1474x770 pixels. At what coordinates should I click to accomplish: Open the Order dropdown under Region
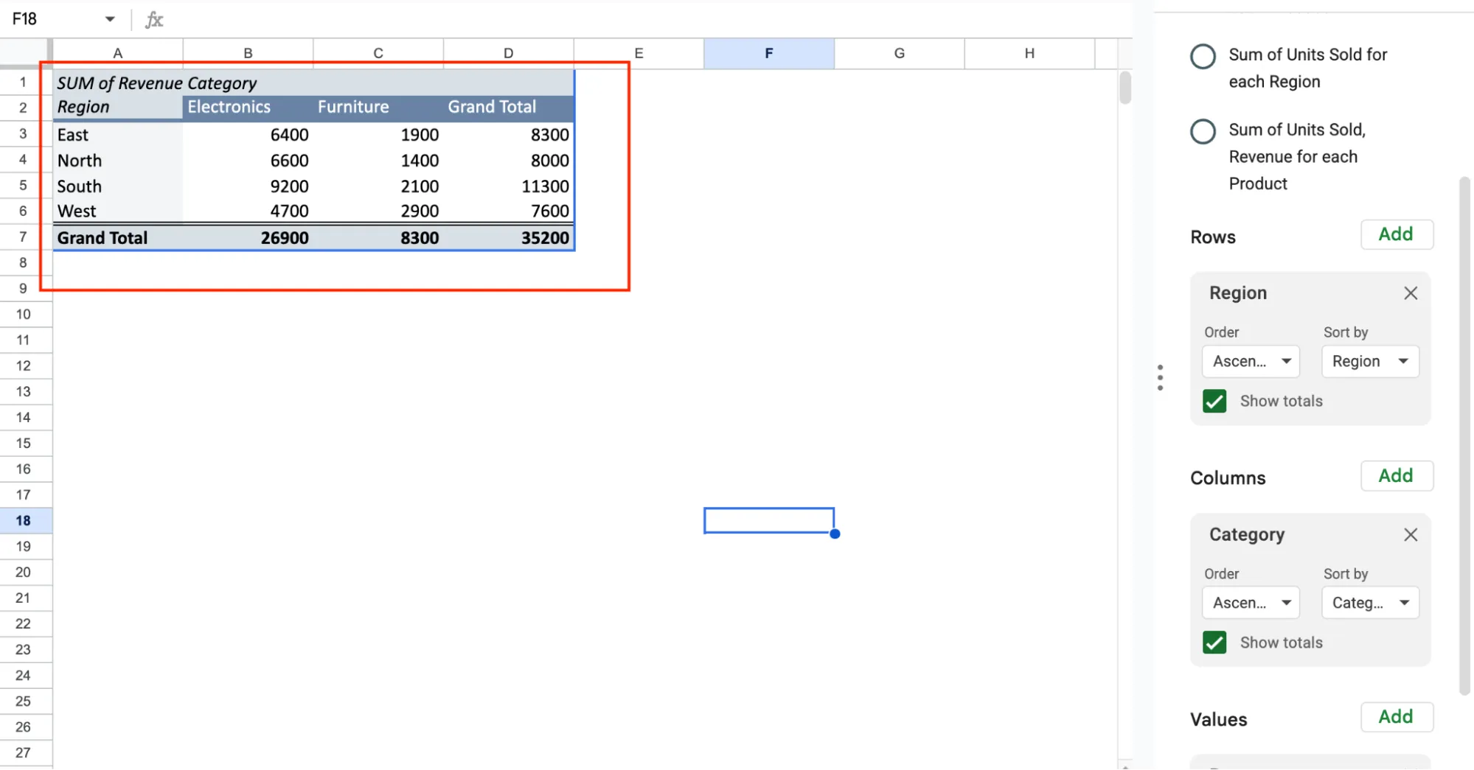coord(1250,361)
